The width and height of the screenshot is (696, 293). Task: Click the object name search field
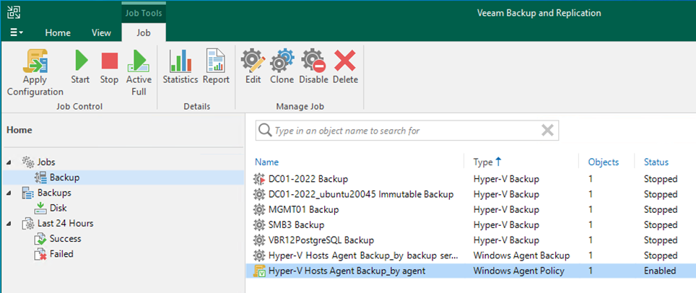[x=407, y=131]
